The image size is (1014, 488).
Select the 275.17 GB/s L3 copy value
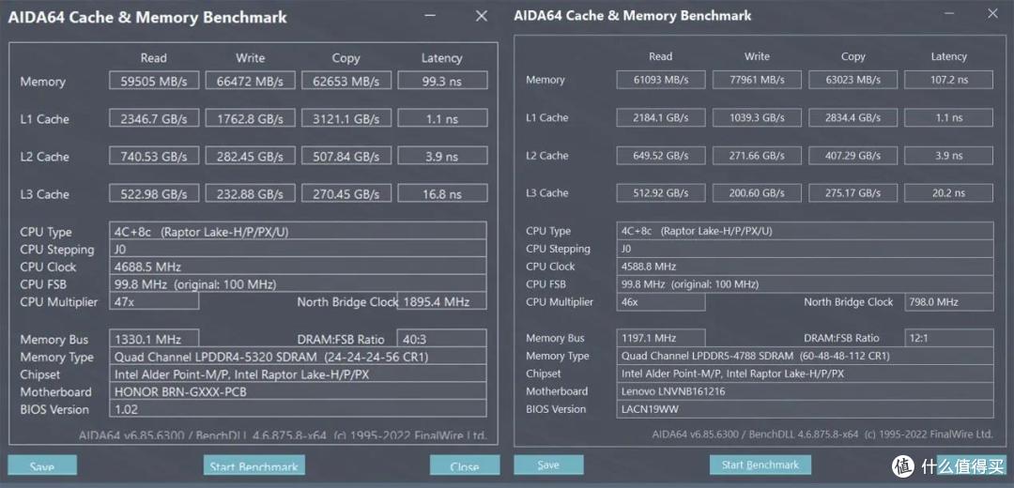(853, 192)
